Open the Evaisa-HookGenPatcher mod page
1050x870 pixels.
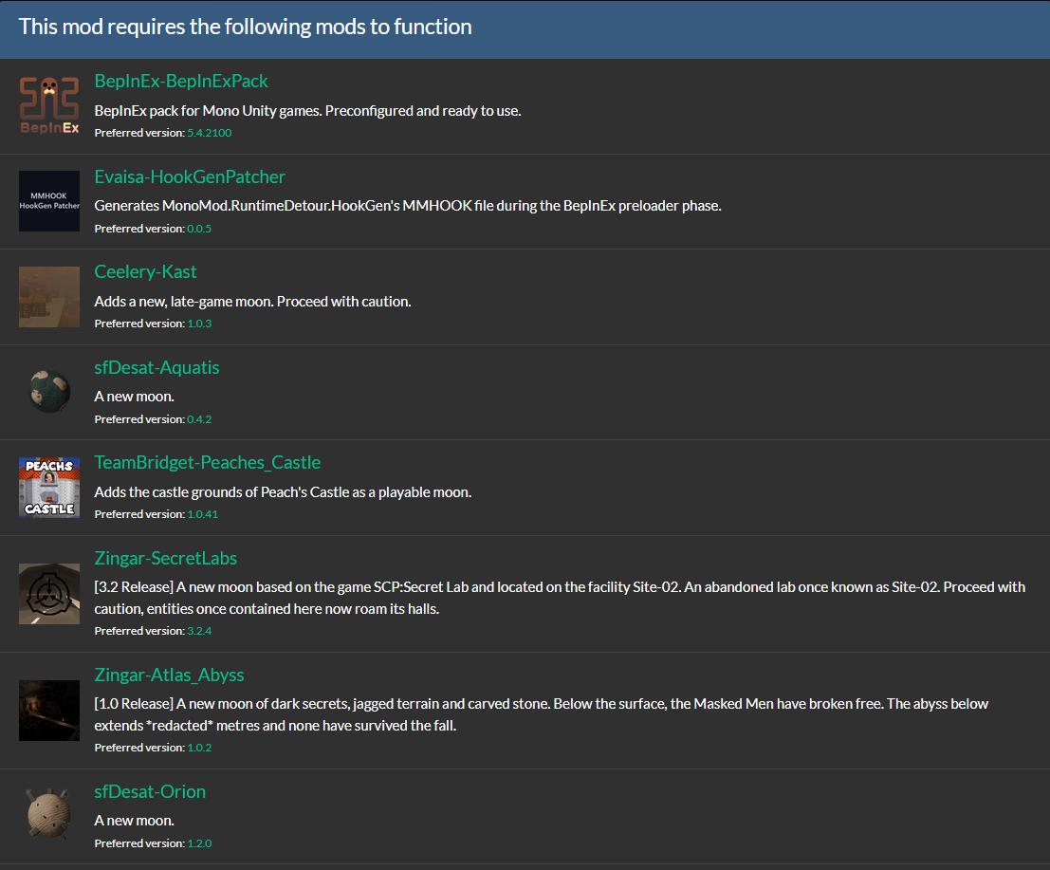pos(190,177)
